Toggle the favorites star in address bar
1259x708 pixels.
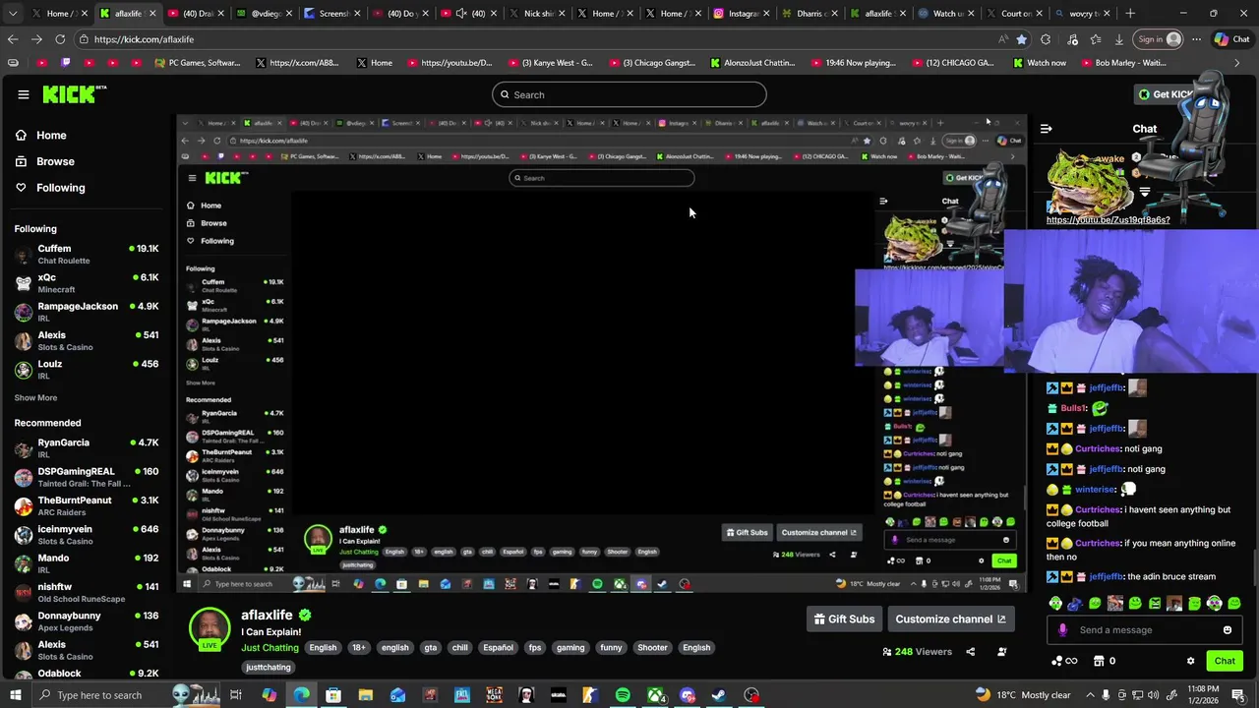click(x=1022, y=39)
